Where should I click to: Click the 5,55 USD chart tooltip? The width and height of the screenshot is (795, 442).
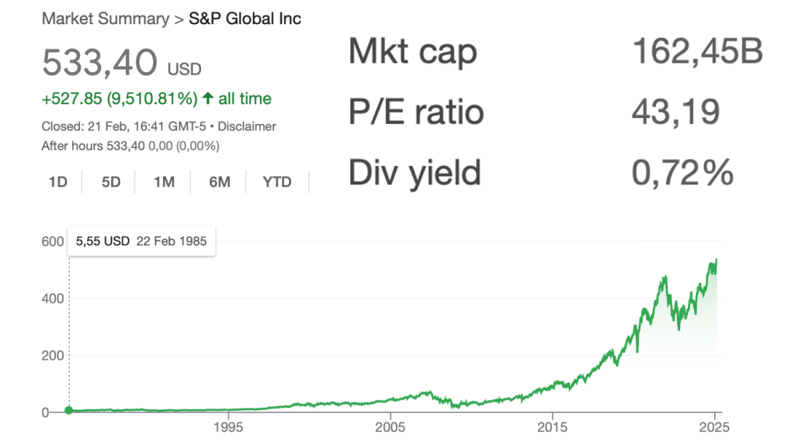(x=141, y=241)
